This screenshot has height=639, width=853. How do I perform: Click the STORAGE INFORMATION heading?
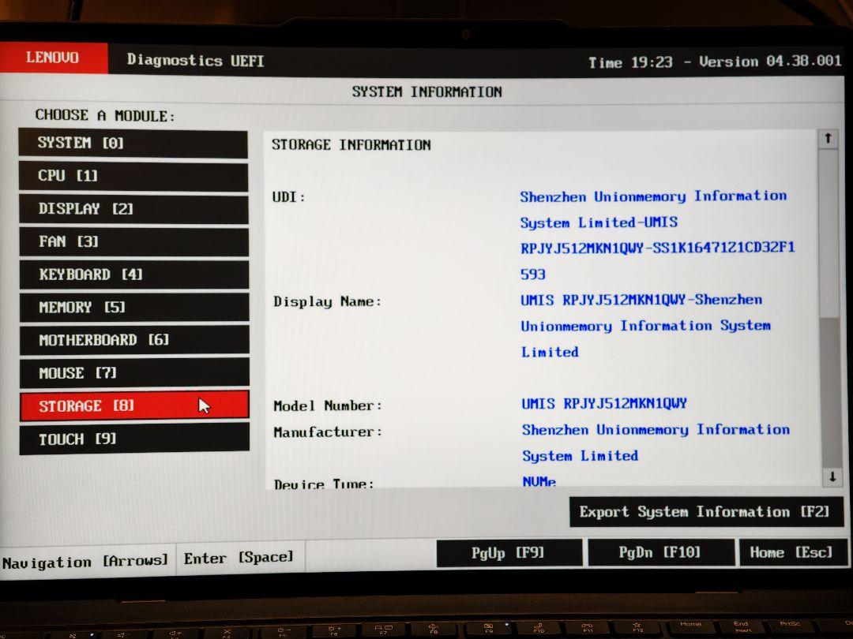click(x=351, y=145)
